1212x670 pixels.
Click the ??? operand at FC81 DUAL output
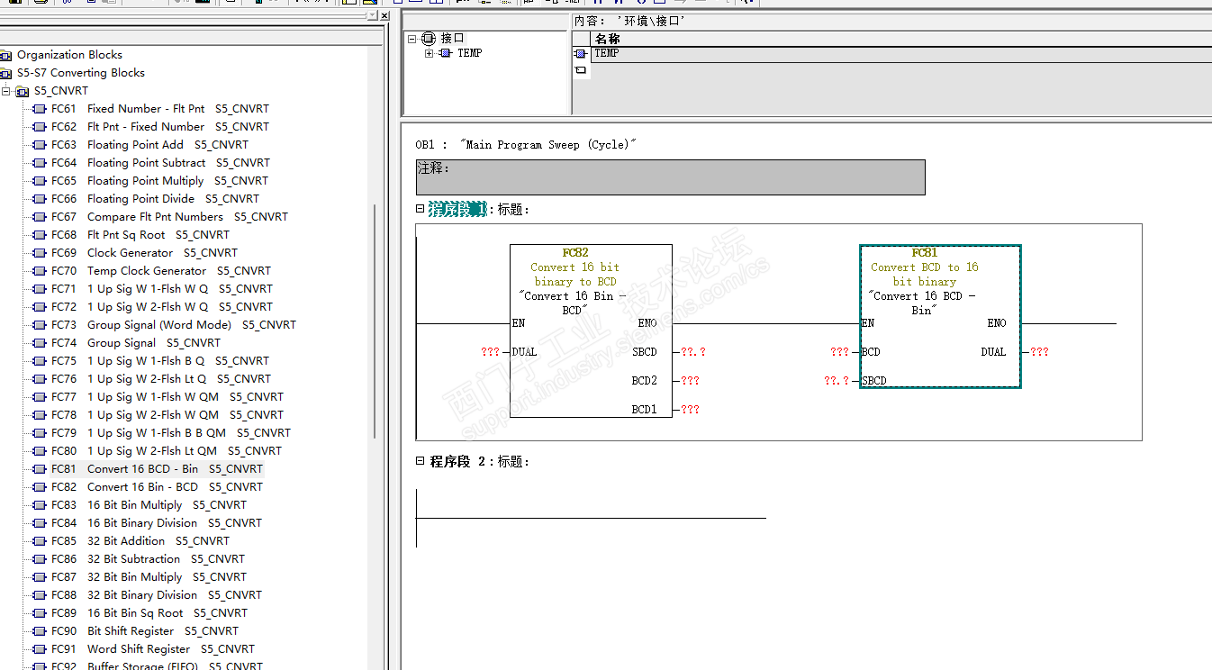1039,352
